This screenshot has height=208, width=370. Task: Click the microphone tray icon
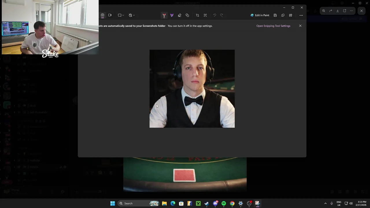332,203
